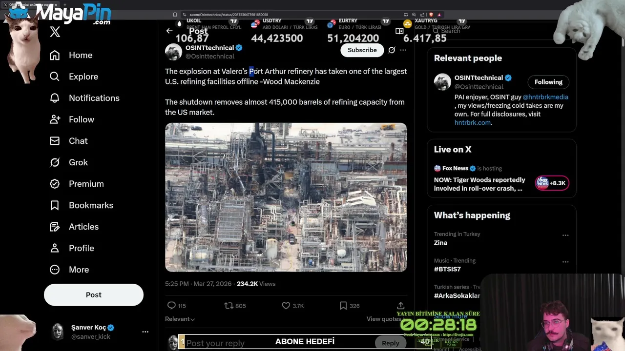Open more options for Zina trend
Screen dimensions: 625x351
pos(565,235)
